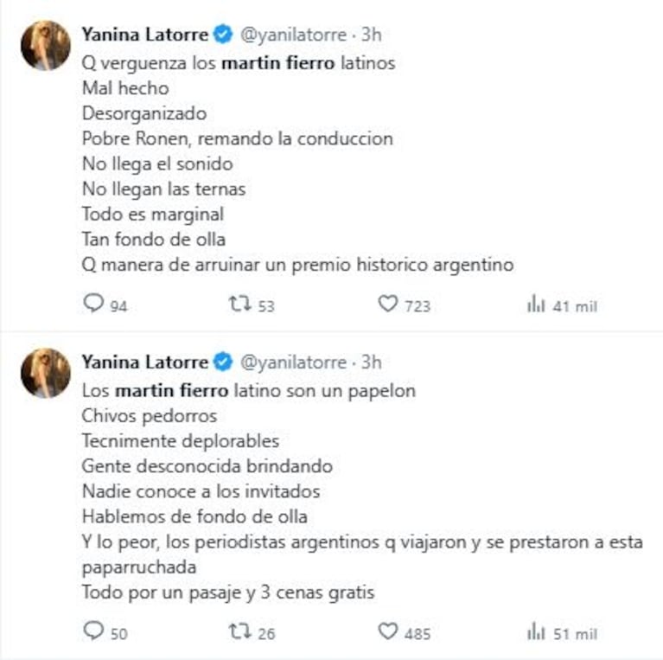Click the 3h timestamp on second tweet
663x660 pixels.
coord(371,362)
